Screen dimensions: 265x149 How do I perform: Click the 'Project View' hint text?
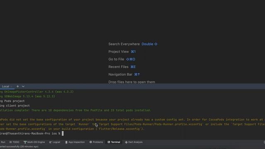118,52
